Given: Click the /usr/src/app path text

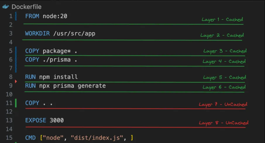Looking at the screenshot, I should click(x=74, y=34).
